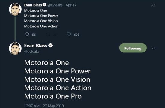Click the faded retweet icon
Screen dimensions: 165x108
click(x=48, y=34)
